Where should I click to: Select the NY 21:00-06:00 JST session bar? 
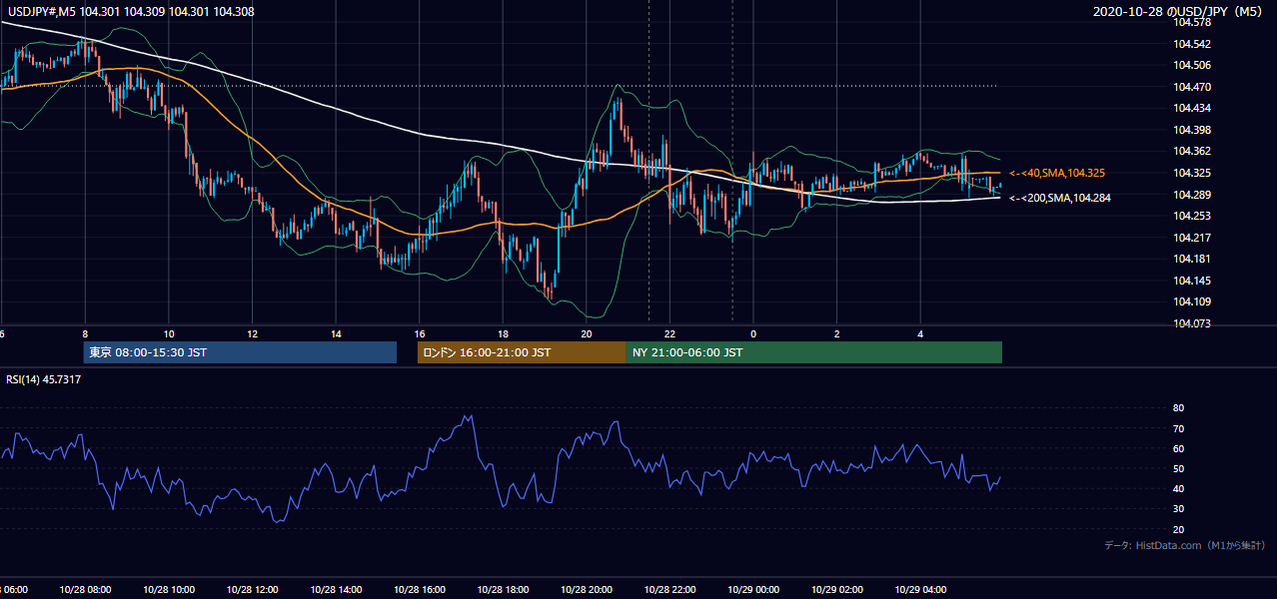tap(814, 352)
